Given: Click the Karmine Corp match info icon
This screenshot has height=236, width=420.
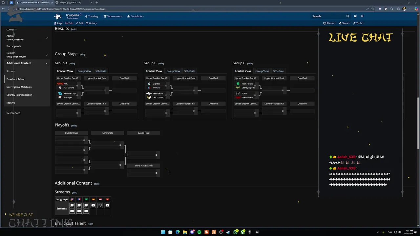Looking at the screenshot, I should pos(77,95).
